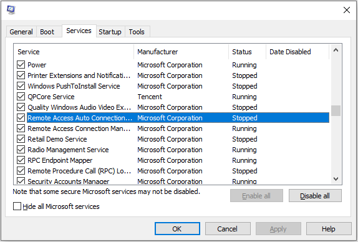Image resolution: width=358 pixels, height=242 pixels.
Task: Confirm with the OK button
Action: coord(177,229)
